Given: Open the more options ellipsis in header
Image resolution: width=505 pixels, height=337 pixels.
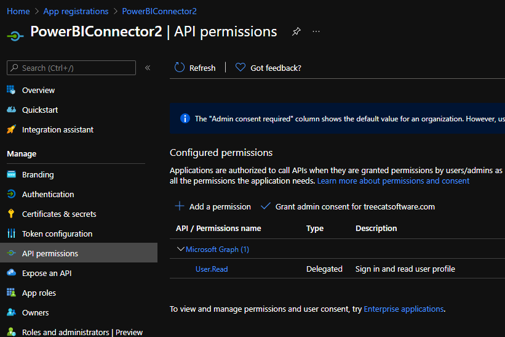Looking at the screenshot, I should click(316, 31).
